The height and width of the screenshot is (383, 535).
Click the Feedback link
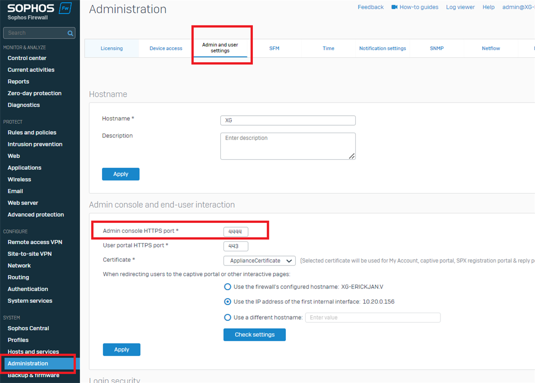coord(371,7)
